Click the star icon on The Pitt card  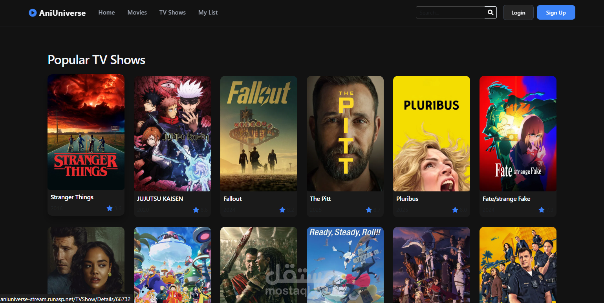pos(369,210)
